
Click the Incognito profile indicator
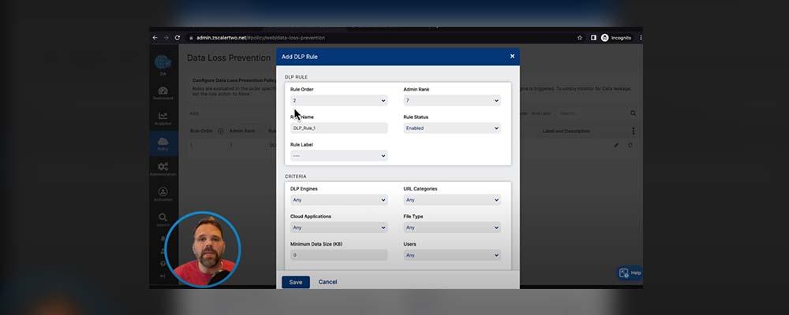pos(616,38)
